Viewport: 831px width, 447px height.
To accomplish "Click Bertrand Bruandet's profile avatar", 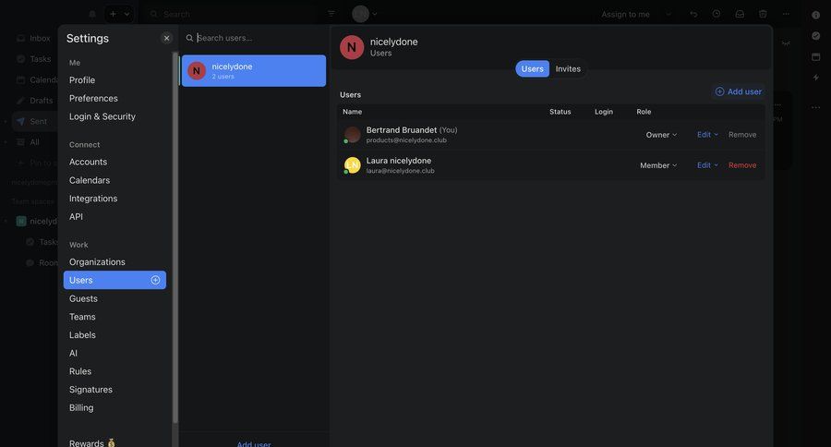I will pyautogui.click(x=352, y=135).
